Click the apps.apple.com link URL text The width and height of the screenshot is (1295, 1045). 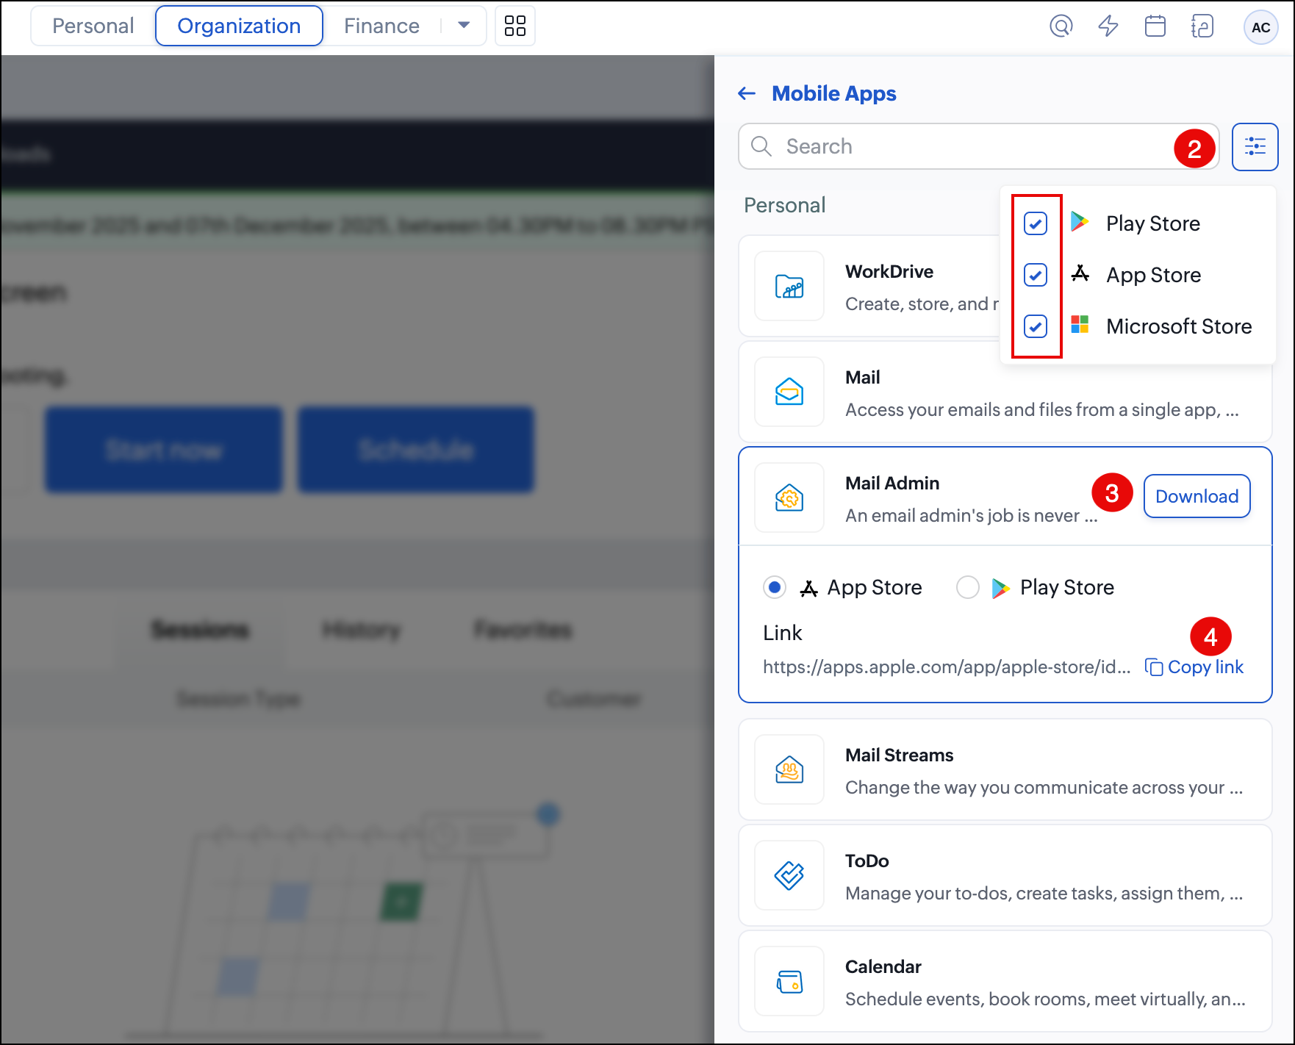click(x=947, y=667)
